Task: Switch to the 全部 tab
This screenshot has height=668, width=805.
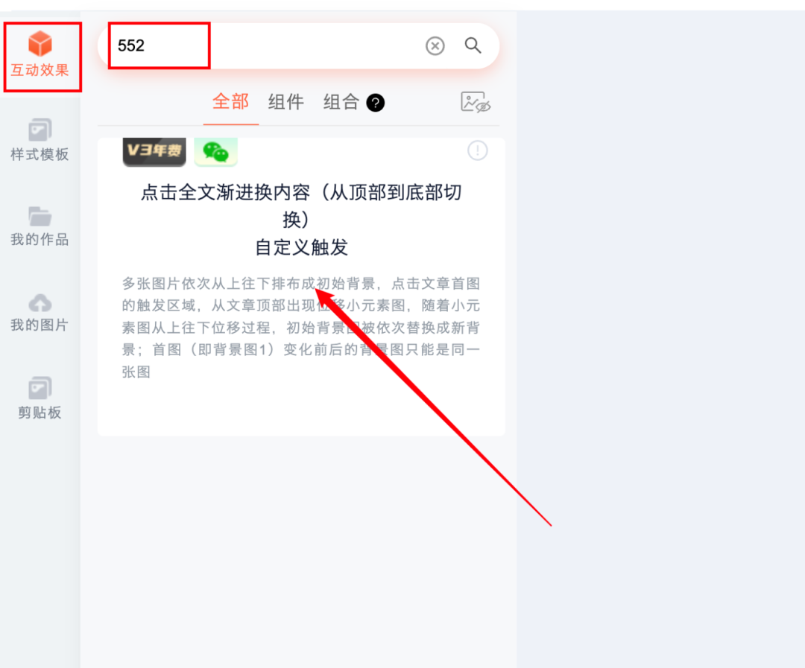Action: (231, 101)
